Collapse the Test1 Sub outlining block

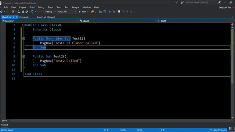(x=23, y=38)
